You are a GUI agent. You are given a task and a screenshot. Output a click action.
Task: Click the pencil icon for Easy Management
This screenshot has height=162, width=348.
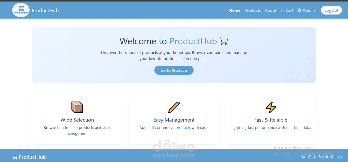[174, 107]
